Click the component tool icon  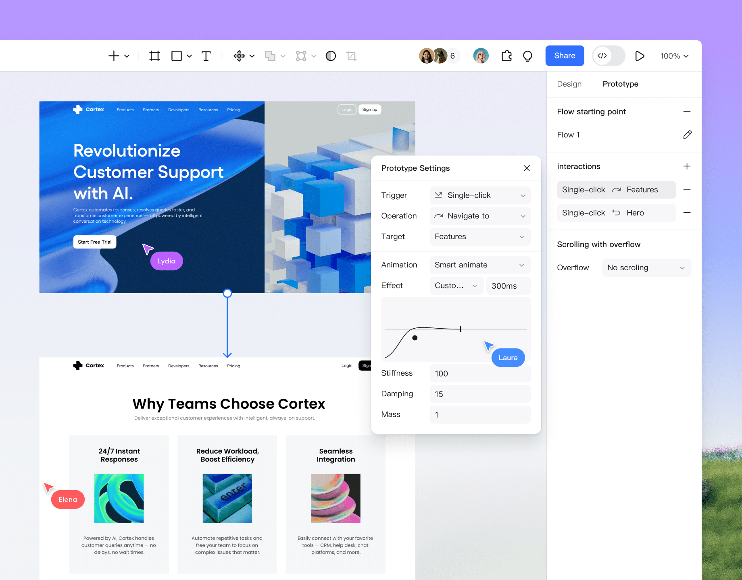(239, 56)
